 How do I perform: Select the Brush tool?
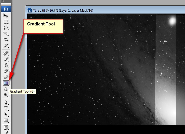point(6,59)
